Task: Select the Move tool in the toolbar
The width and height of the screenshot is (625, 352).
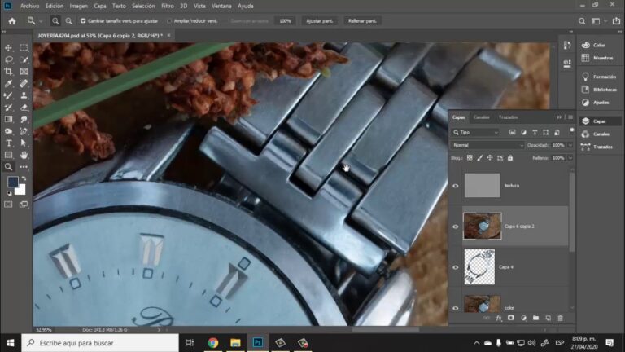Action: 8,48
